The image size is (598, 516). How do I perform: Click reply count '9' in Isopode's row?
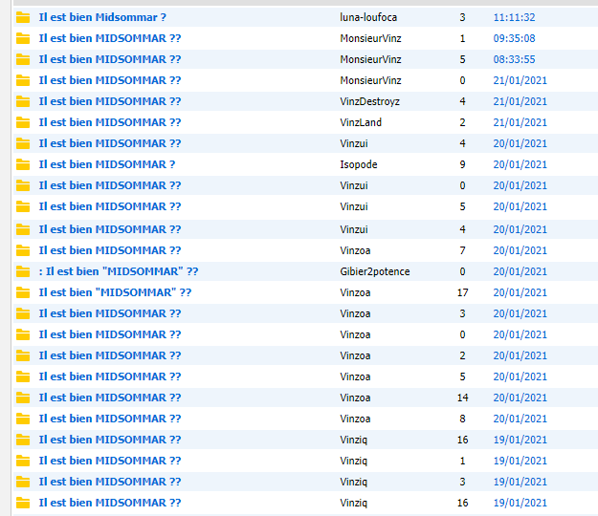pos(462,164)
